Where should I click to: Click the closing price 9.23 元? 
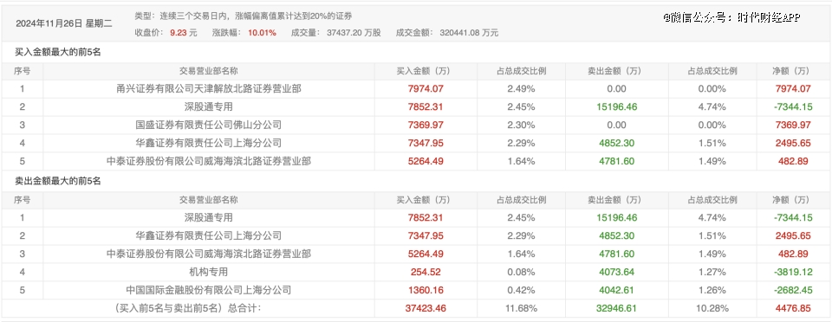[x=184, y=33]
